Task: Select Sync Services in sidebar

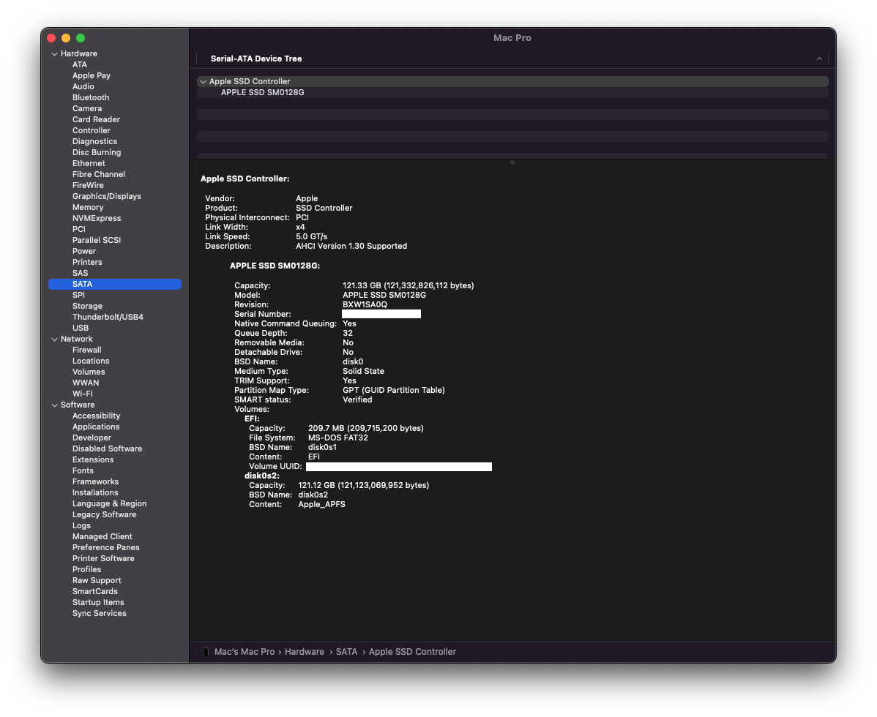Action: click(99, 613)
